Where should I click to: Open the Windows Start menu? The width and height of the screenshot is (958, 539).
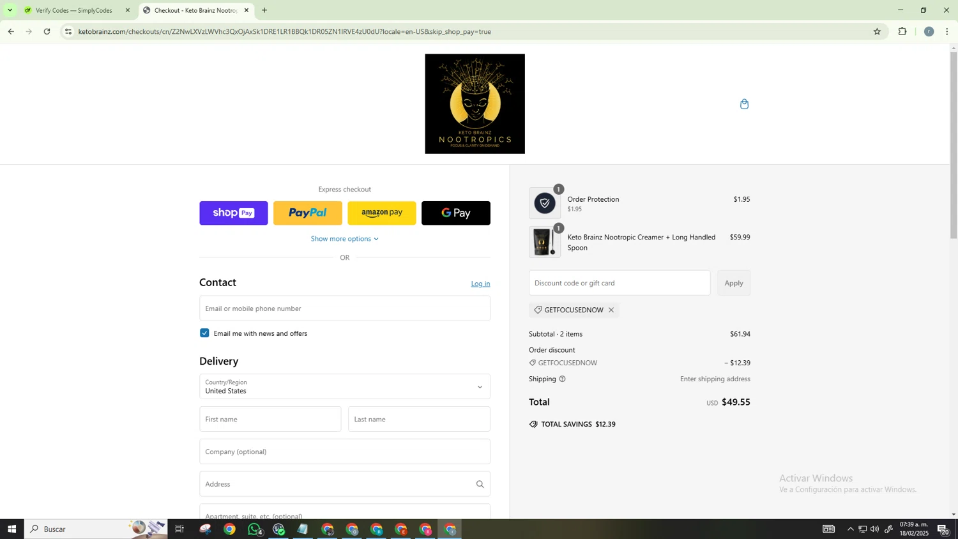pos(11,529)
